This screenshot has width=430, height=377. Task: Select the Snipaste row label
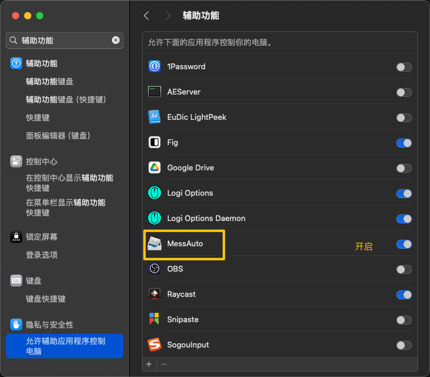[183, 319]
